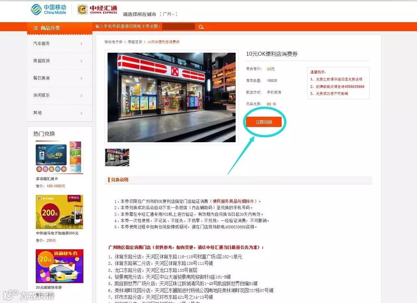Go to 商超百货 breadcrumb link
The width and height of the screenshot is (417, 303).
click(x=135, y=42)
